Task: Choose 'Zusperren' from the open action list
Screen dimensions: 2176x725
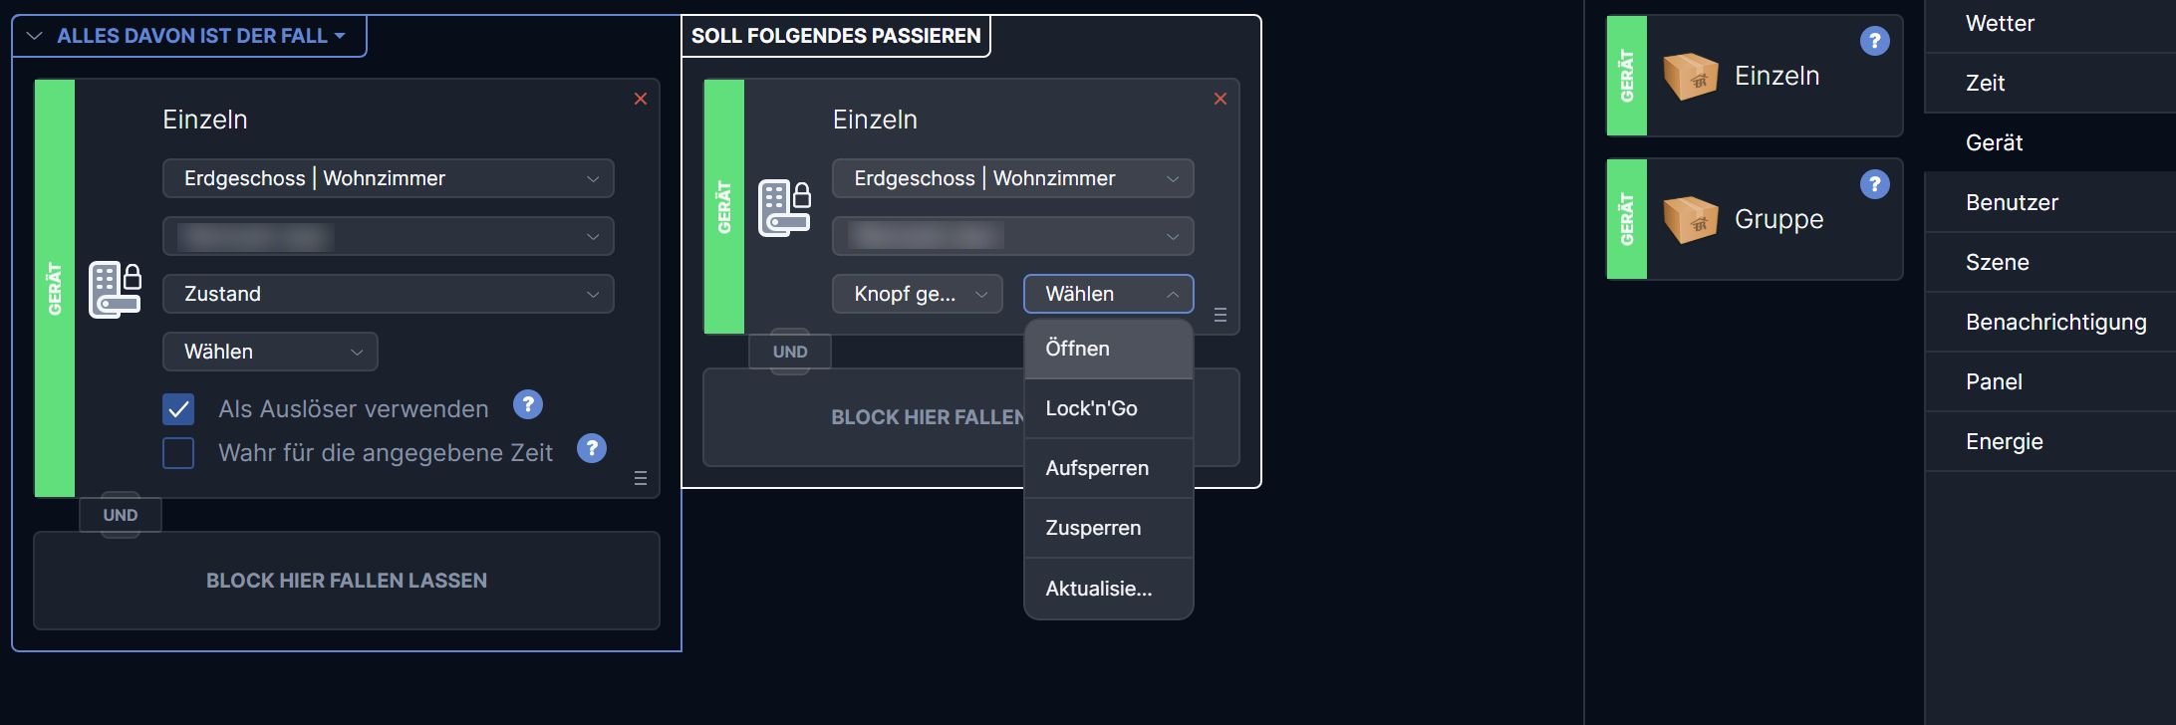Action: 1093,527
